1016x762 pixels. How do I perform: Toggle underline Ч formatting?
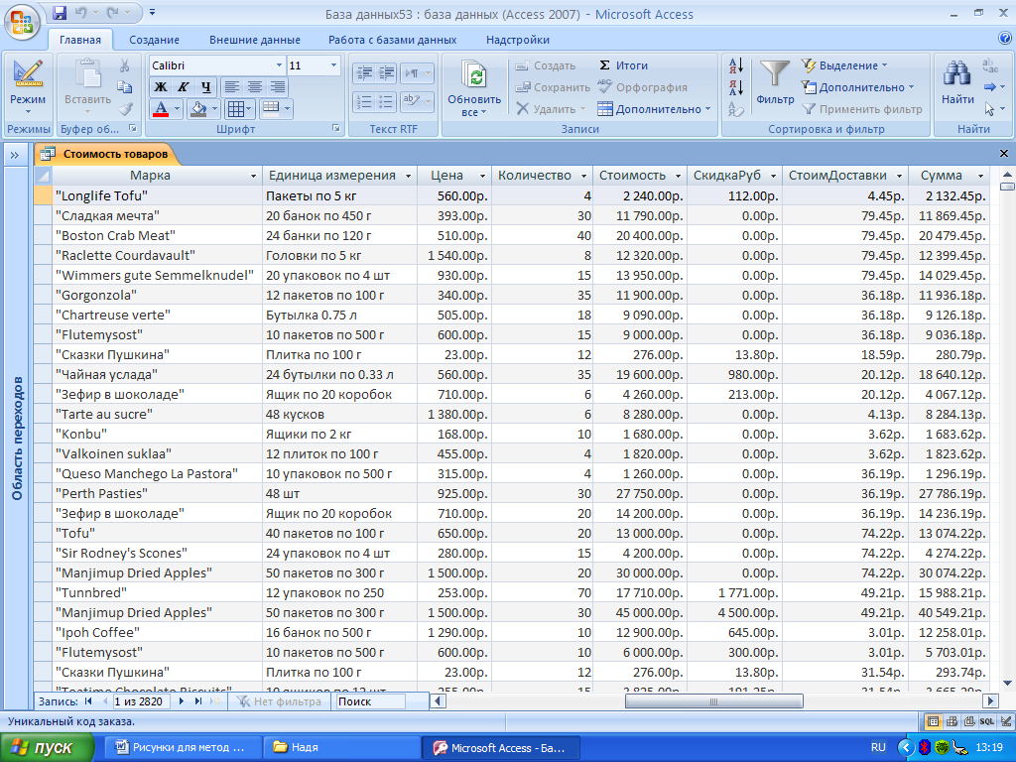pyautogui.click(x=206, y=87)
